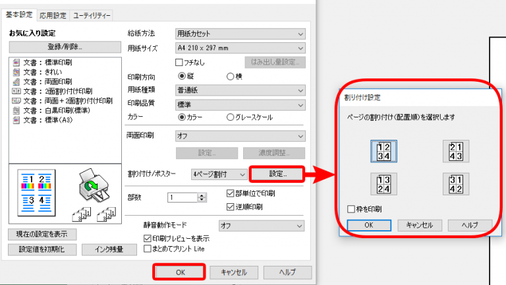This screenshot has height=285, width=506.
Task: Click the インク残量 button
Action: click(109, 249)
